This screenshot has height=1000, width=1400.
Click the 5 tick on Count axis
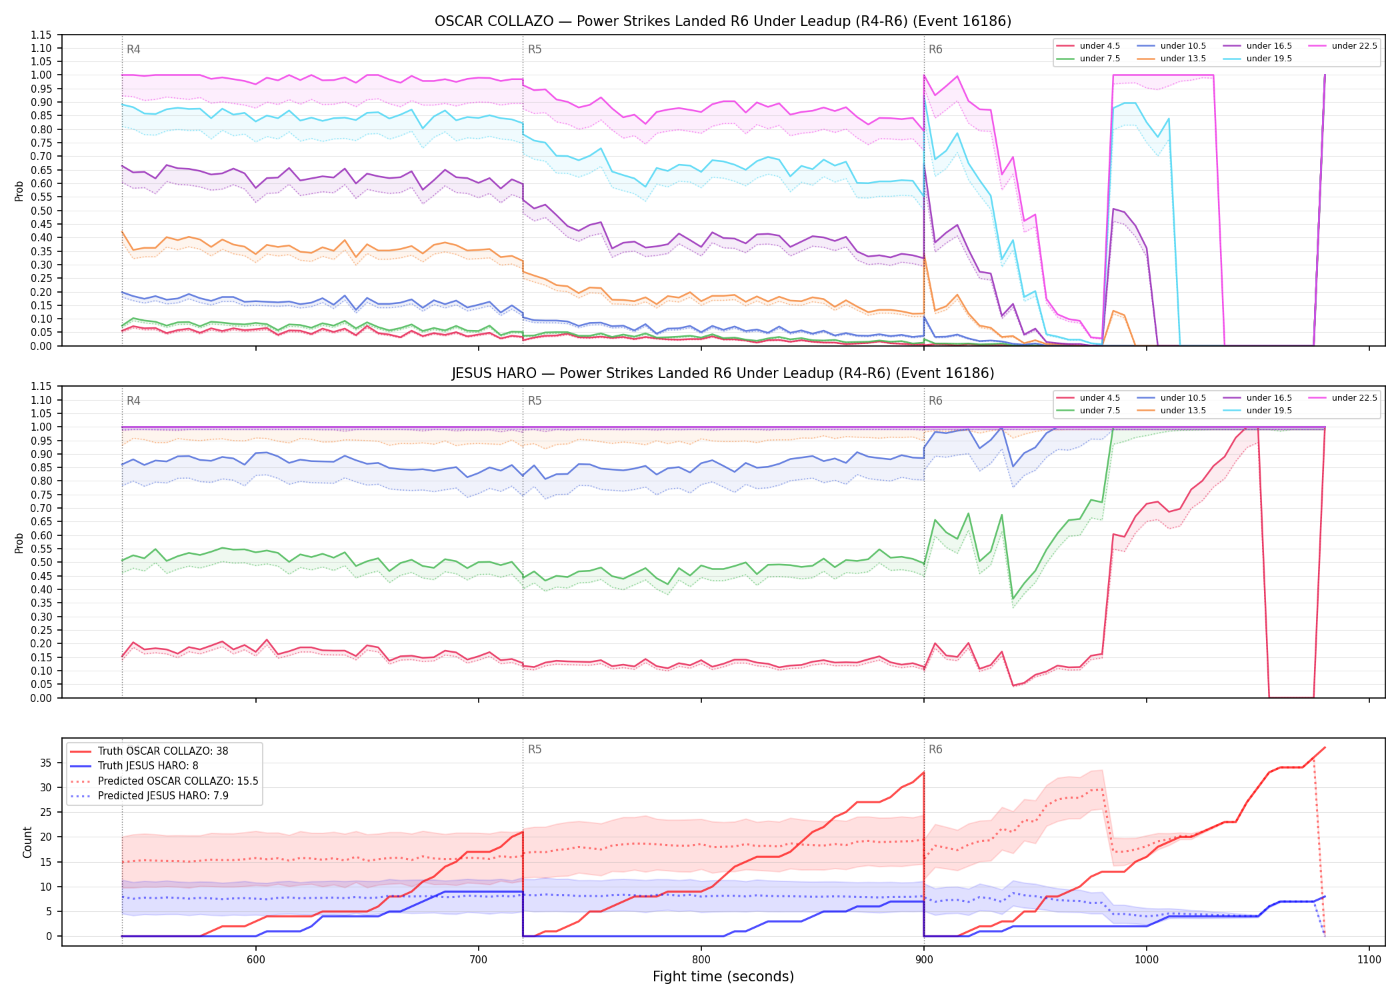tap(49, 911)
